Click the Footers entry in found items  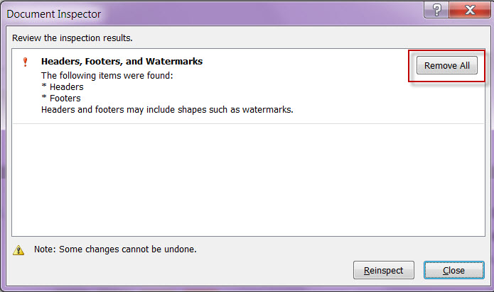[65, 99]
